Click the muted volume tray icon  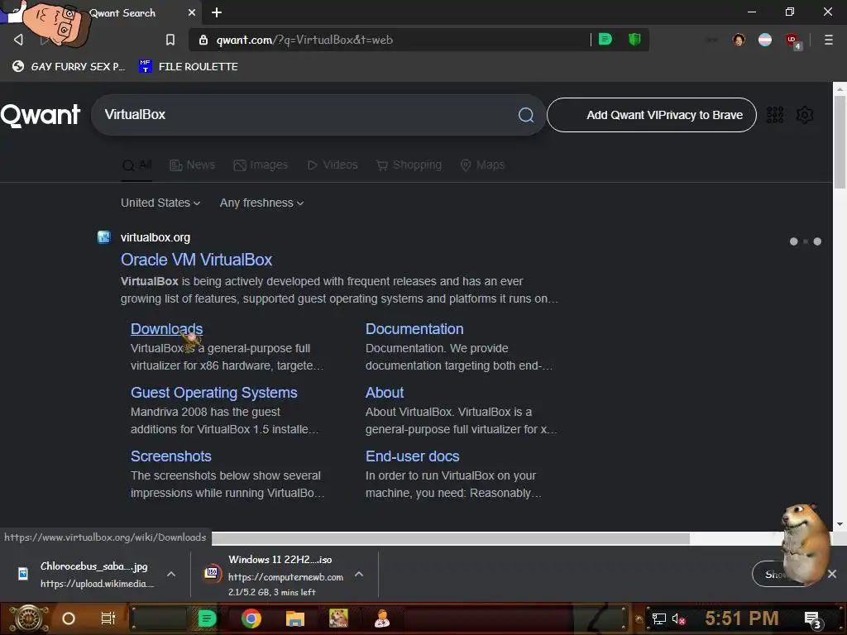(678, 618)
